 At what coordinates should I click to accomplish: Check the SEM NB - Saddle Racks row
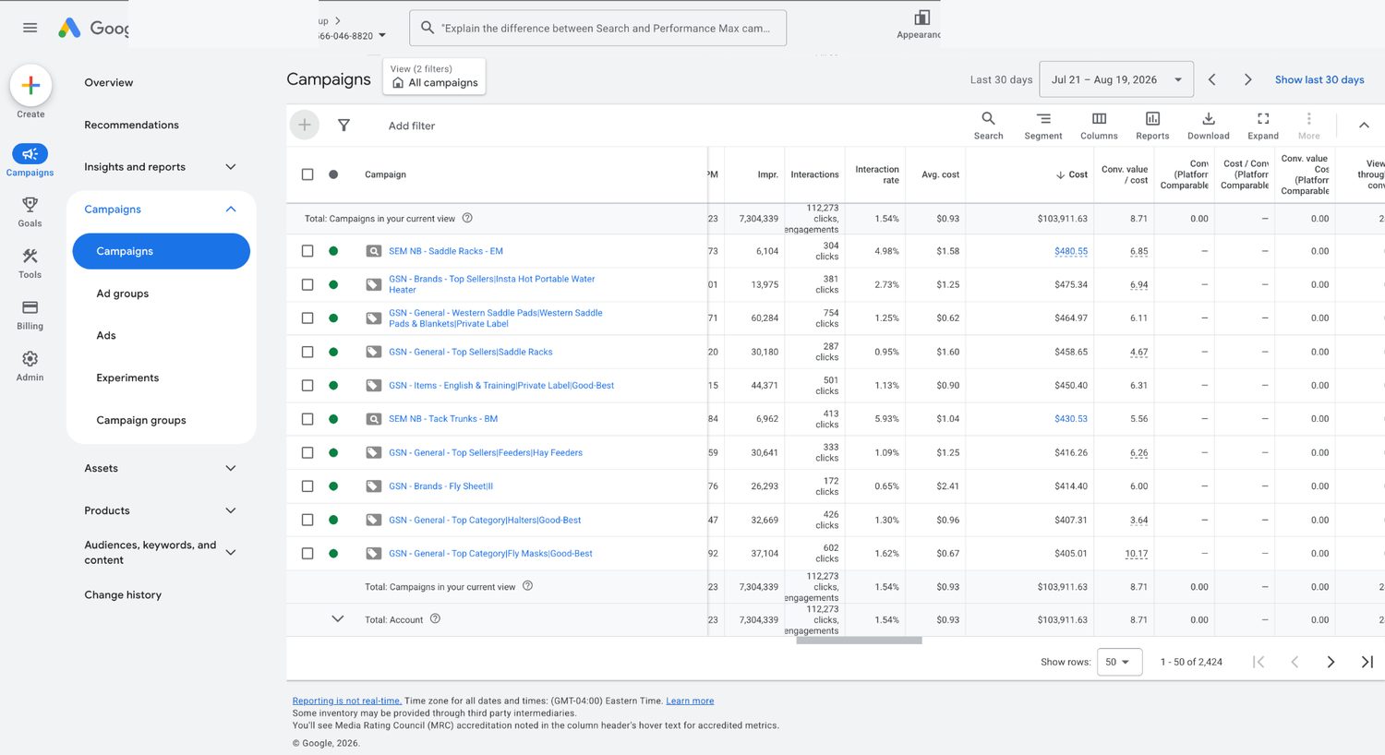(307, 251)
